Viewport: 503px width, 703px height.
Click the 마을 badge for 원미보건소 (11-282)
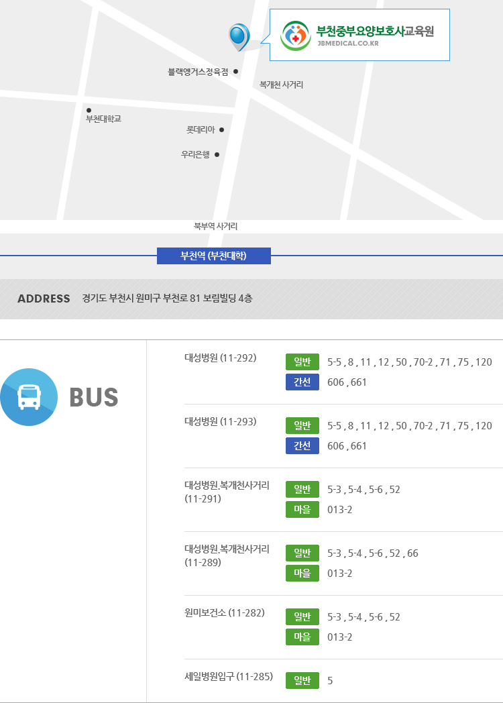302,637
